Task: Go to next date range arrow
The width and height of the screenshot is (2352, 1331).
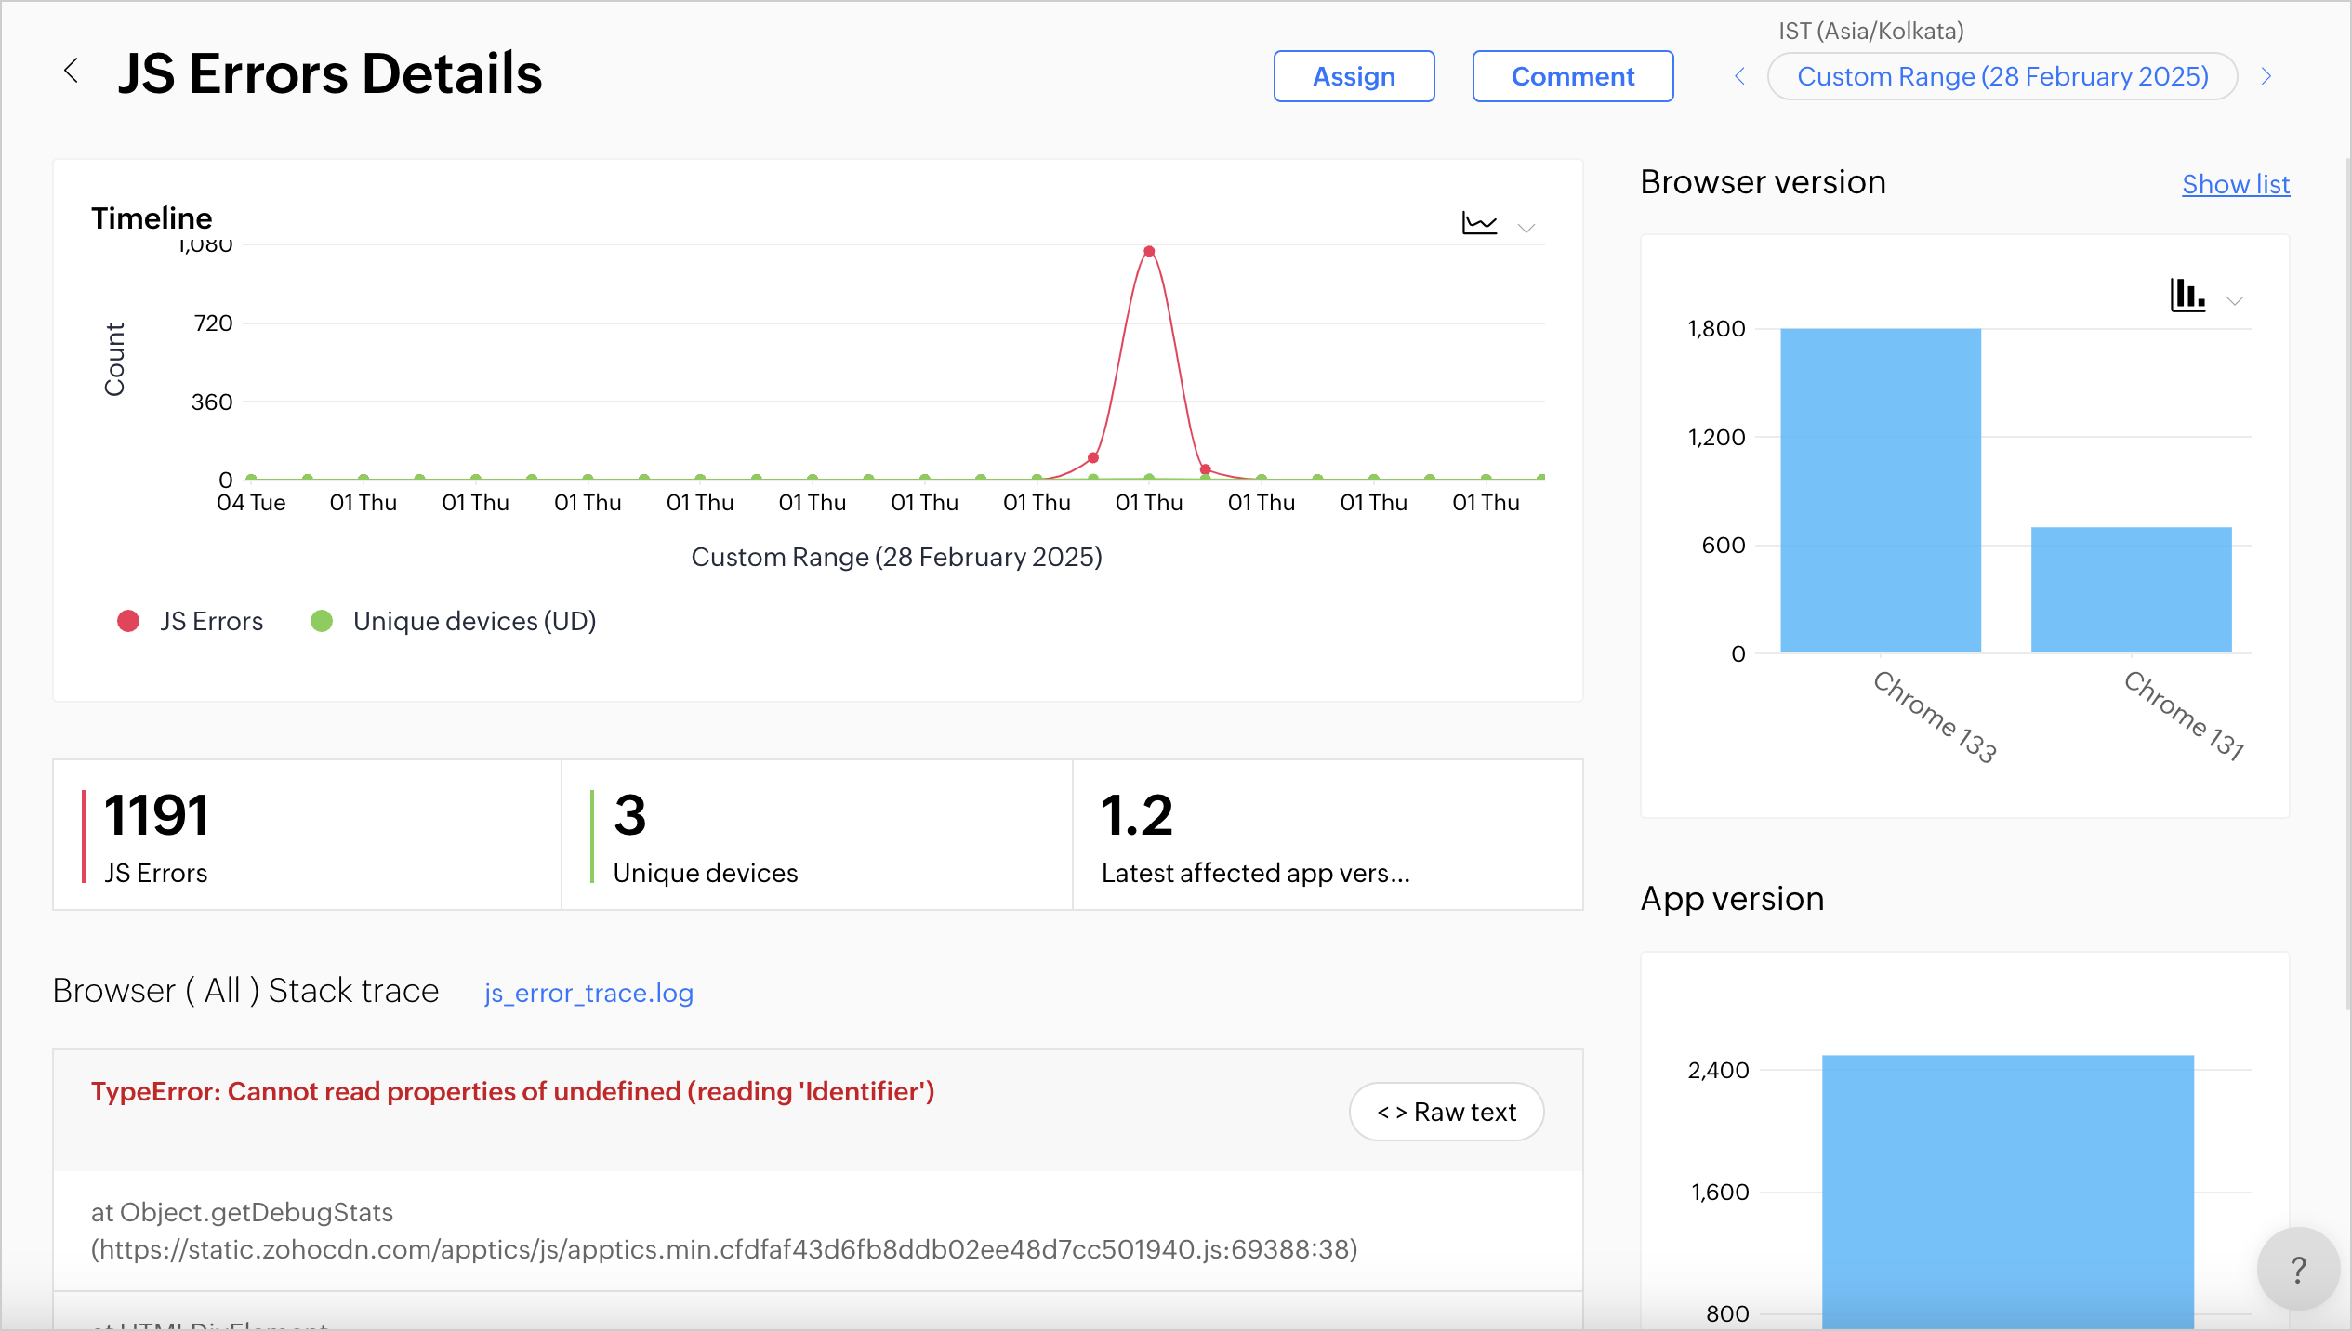Action: coord(2266,76)
